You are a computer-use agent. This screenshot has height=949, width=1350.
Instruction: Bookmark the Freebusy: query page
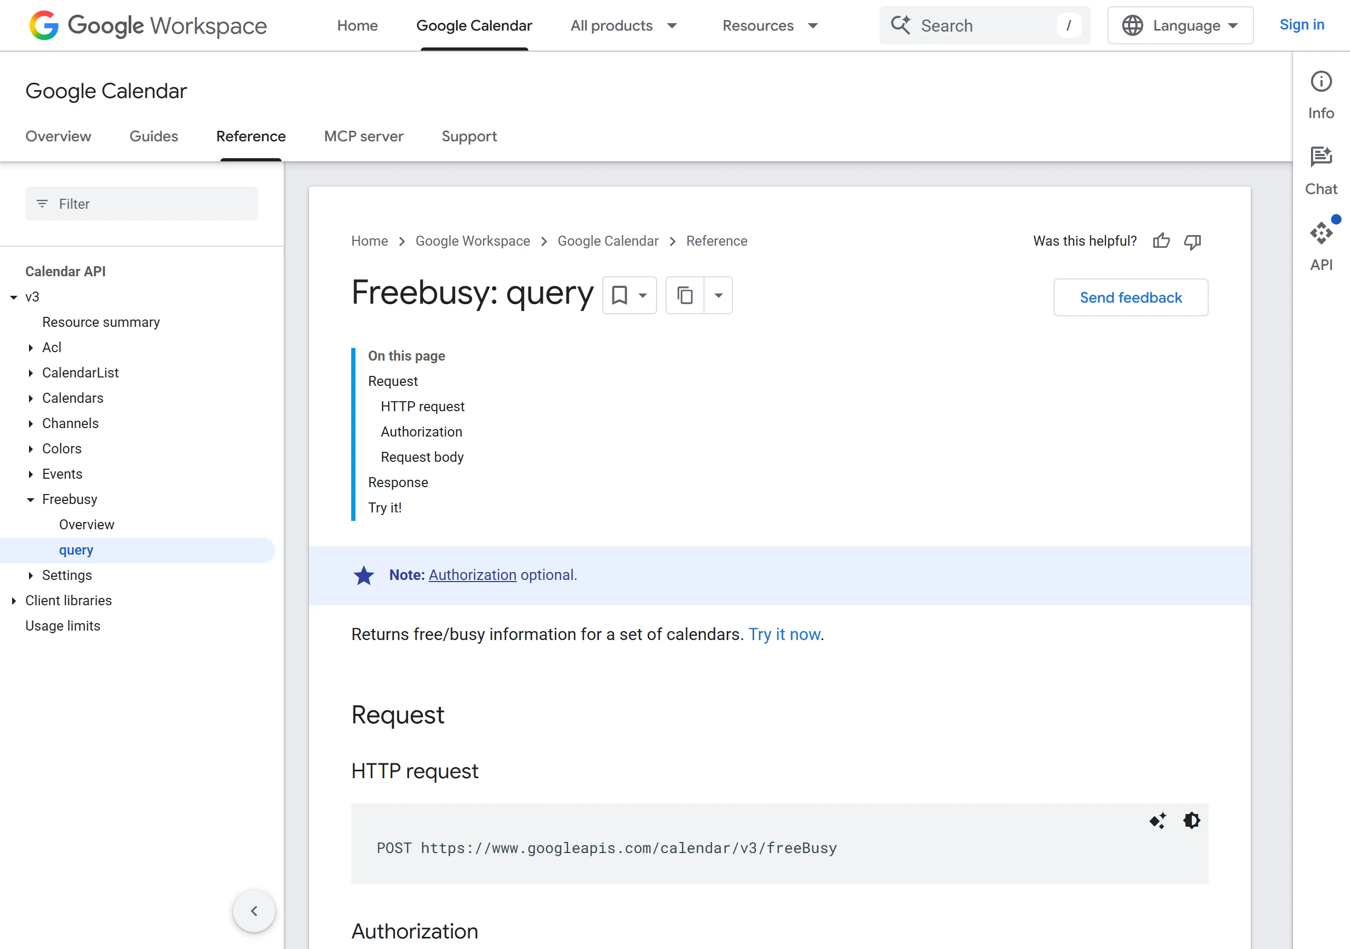click(x=619, y=295)
